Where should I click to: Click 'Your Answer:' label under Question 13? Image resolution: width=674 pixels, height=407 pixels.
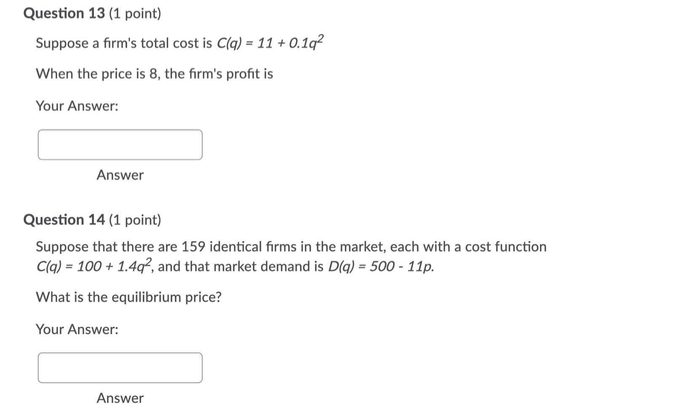point(78,106)
